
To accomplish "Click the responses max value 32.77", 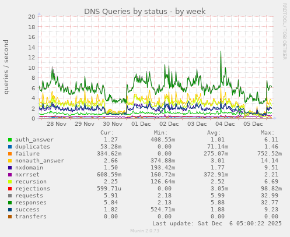I will [270, 203].
